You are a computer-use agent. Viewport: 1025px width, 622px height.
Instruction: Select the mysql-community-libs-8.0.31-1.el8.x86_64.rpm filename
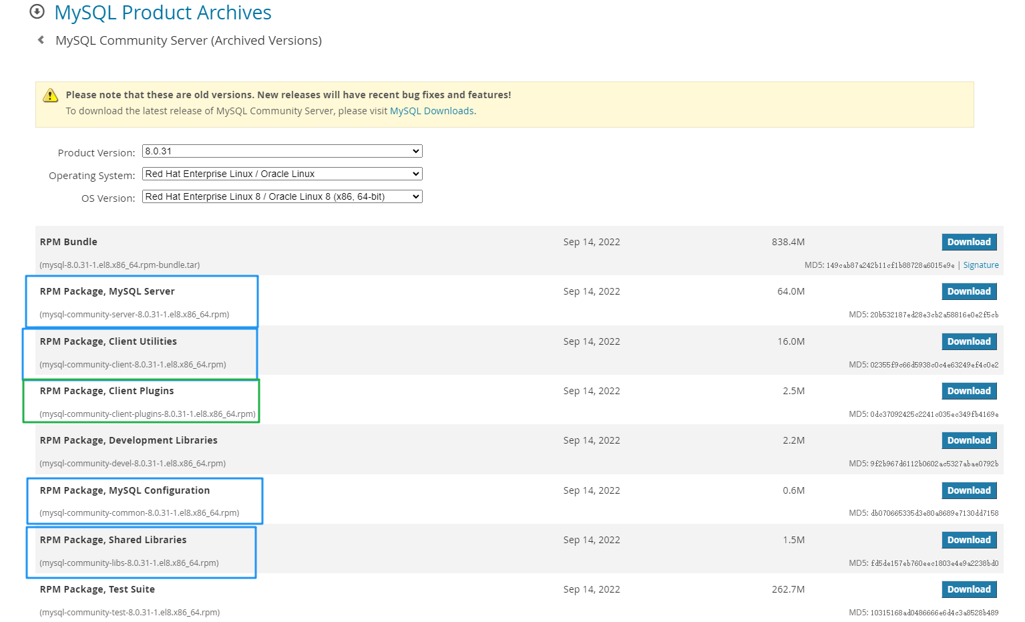pyautogui.click(x=130, y=563)
